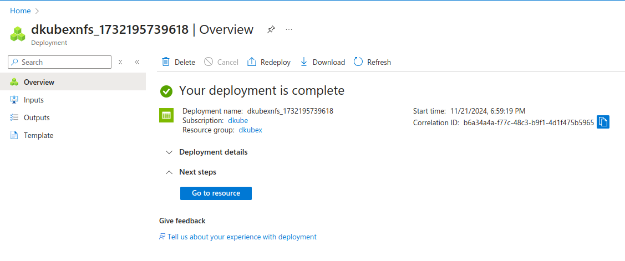Focus the sidebar Search input field

[x=64, y=62]
